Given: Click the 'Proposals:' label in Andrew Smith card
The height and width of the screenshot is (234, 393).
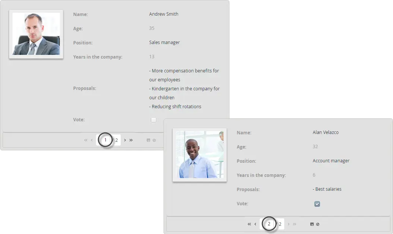Looking at the screenshot, I should tap(85, 88).
